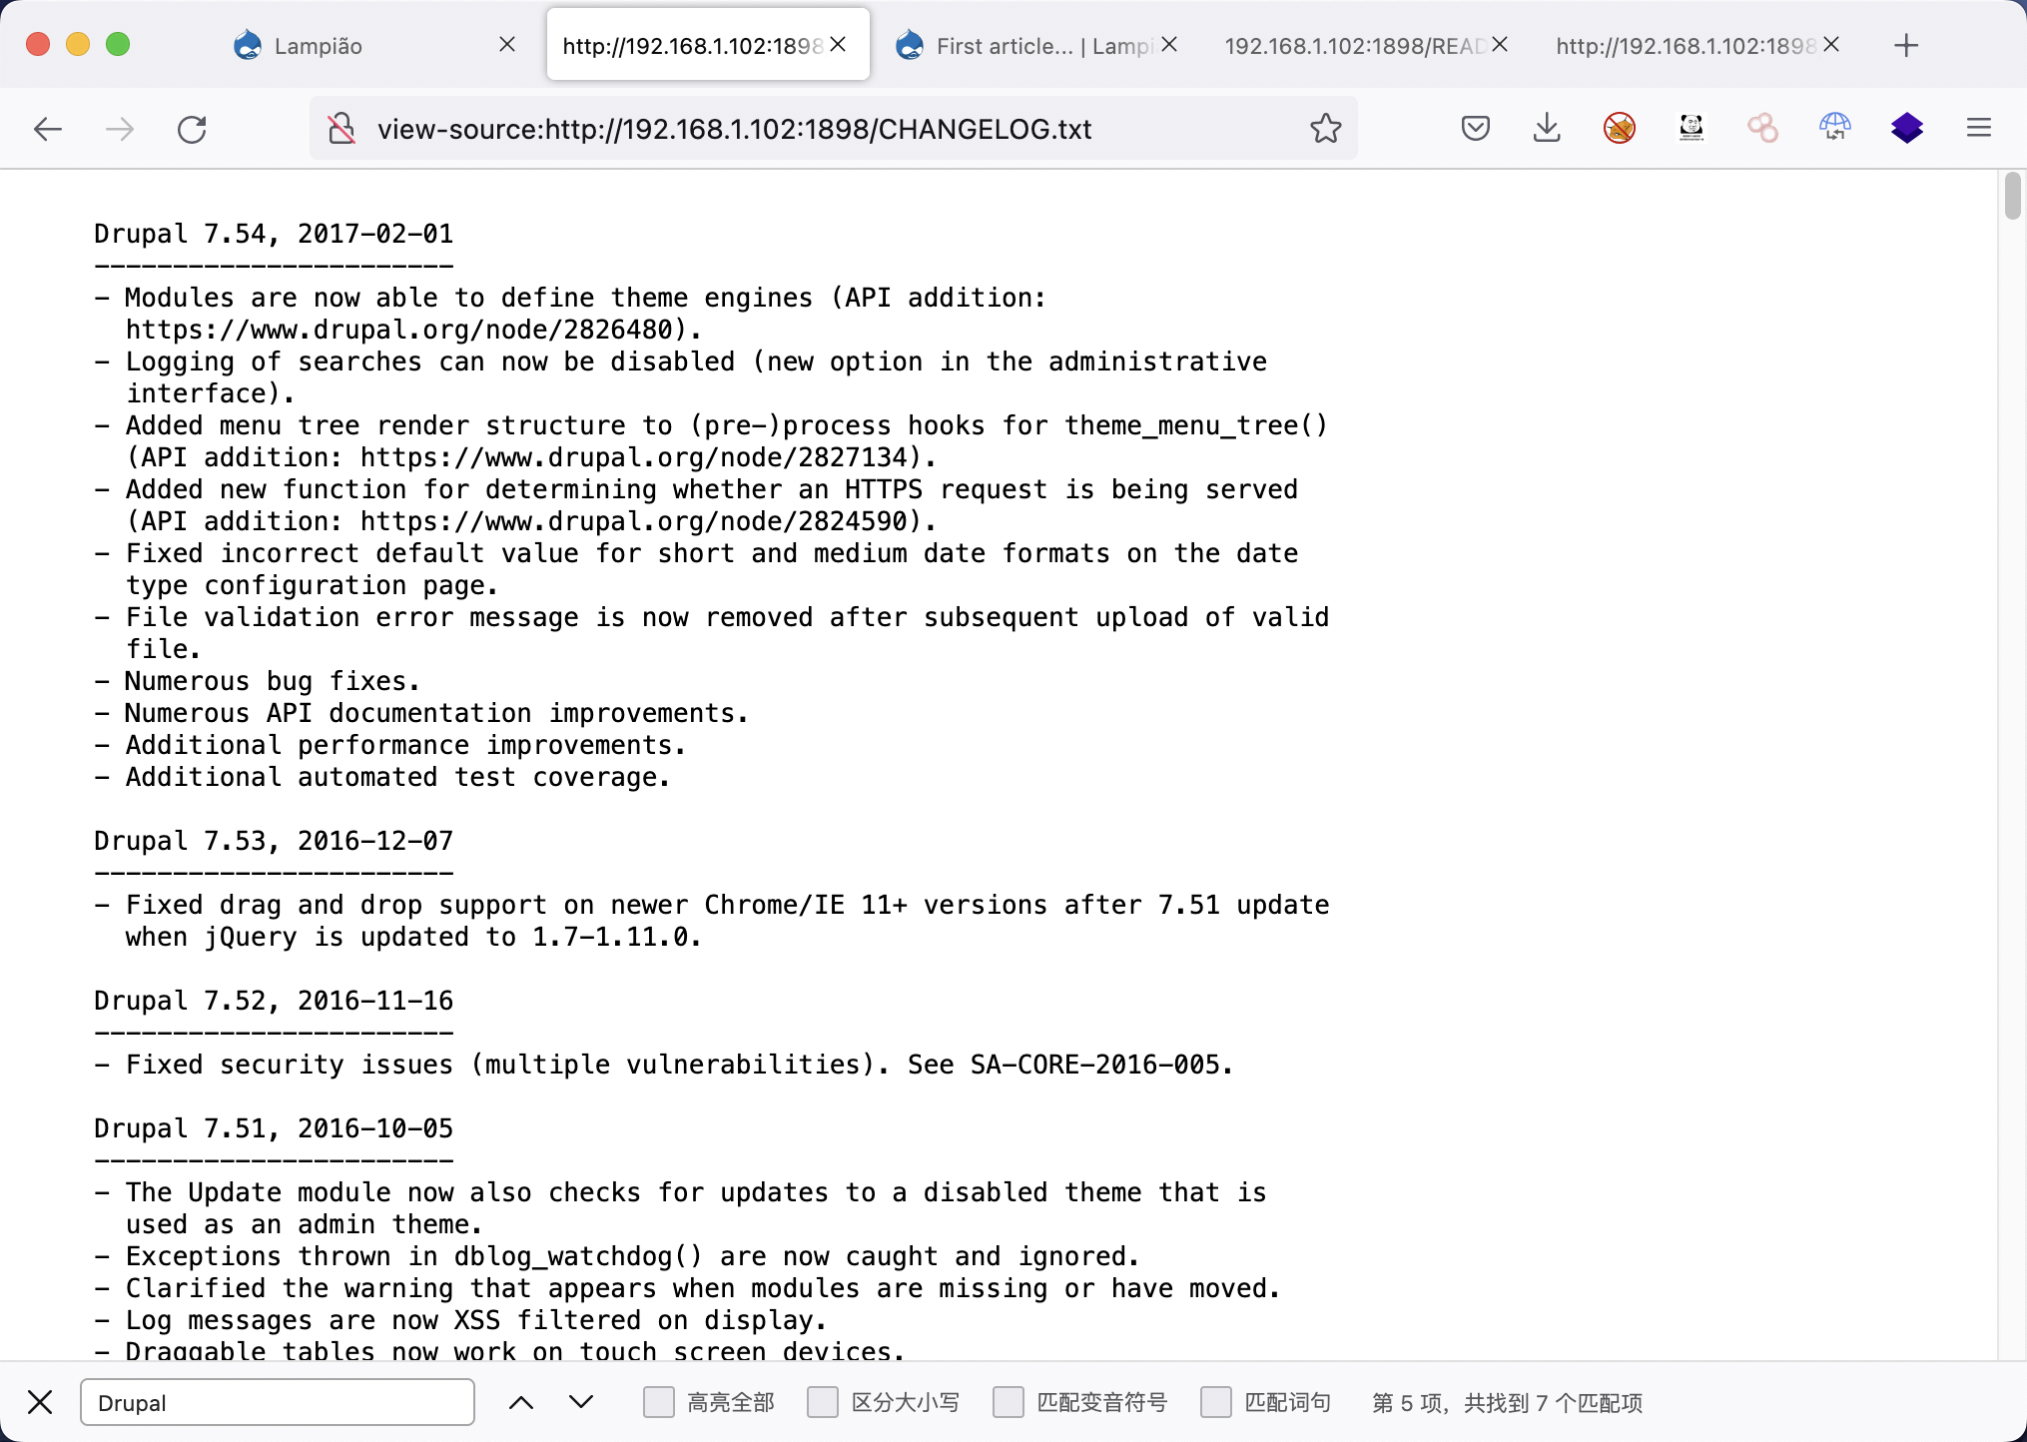Check the 匹配词句 option
The height and width of the screenshot is (1442, 2027).
coord(1215,1402)
